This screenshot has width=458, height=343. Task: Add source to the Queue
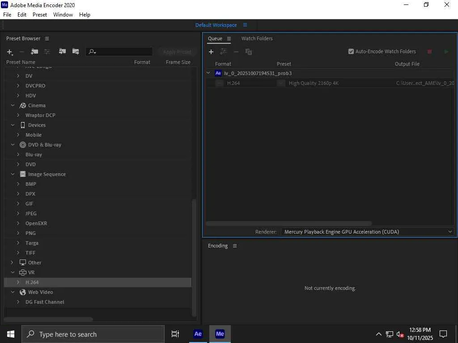211,52
